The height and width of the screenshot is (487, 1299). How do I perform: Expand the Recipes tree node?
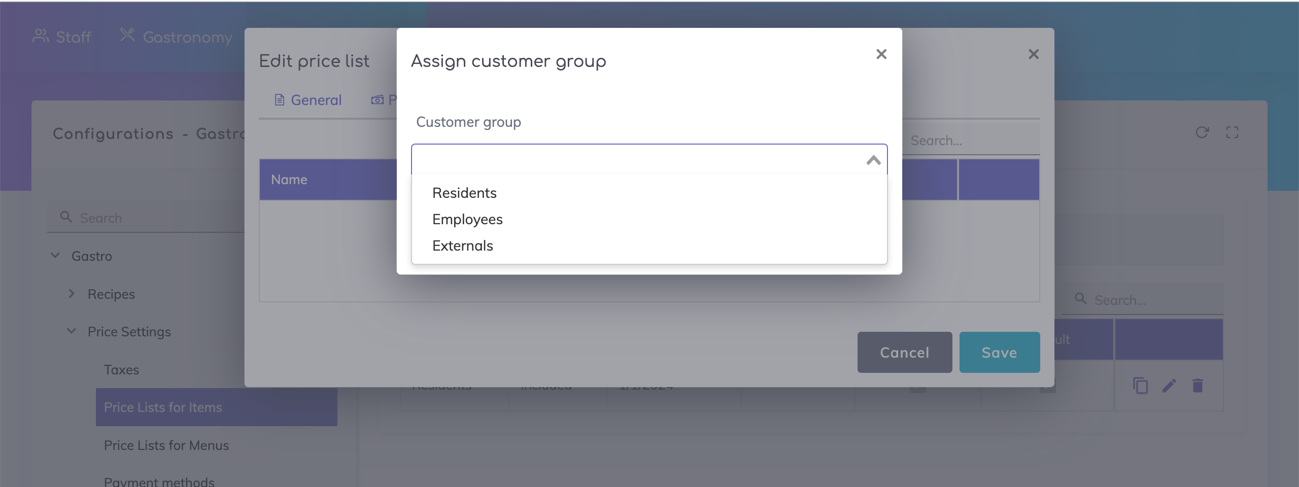click(x=72, y=294)
